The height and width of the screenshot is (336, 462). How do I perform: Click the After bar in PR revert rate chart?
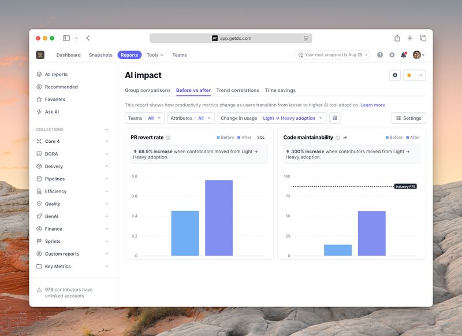coord(219,218)
